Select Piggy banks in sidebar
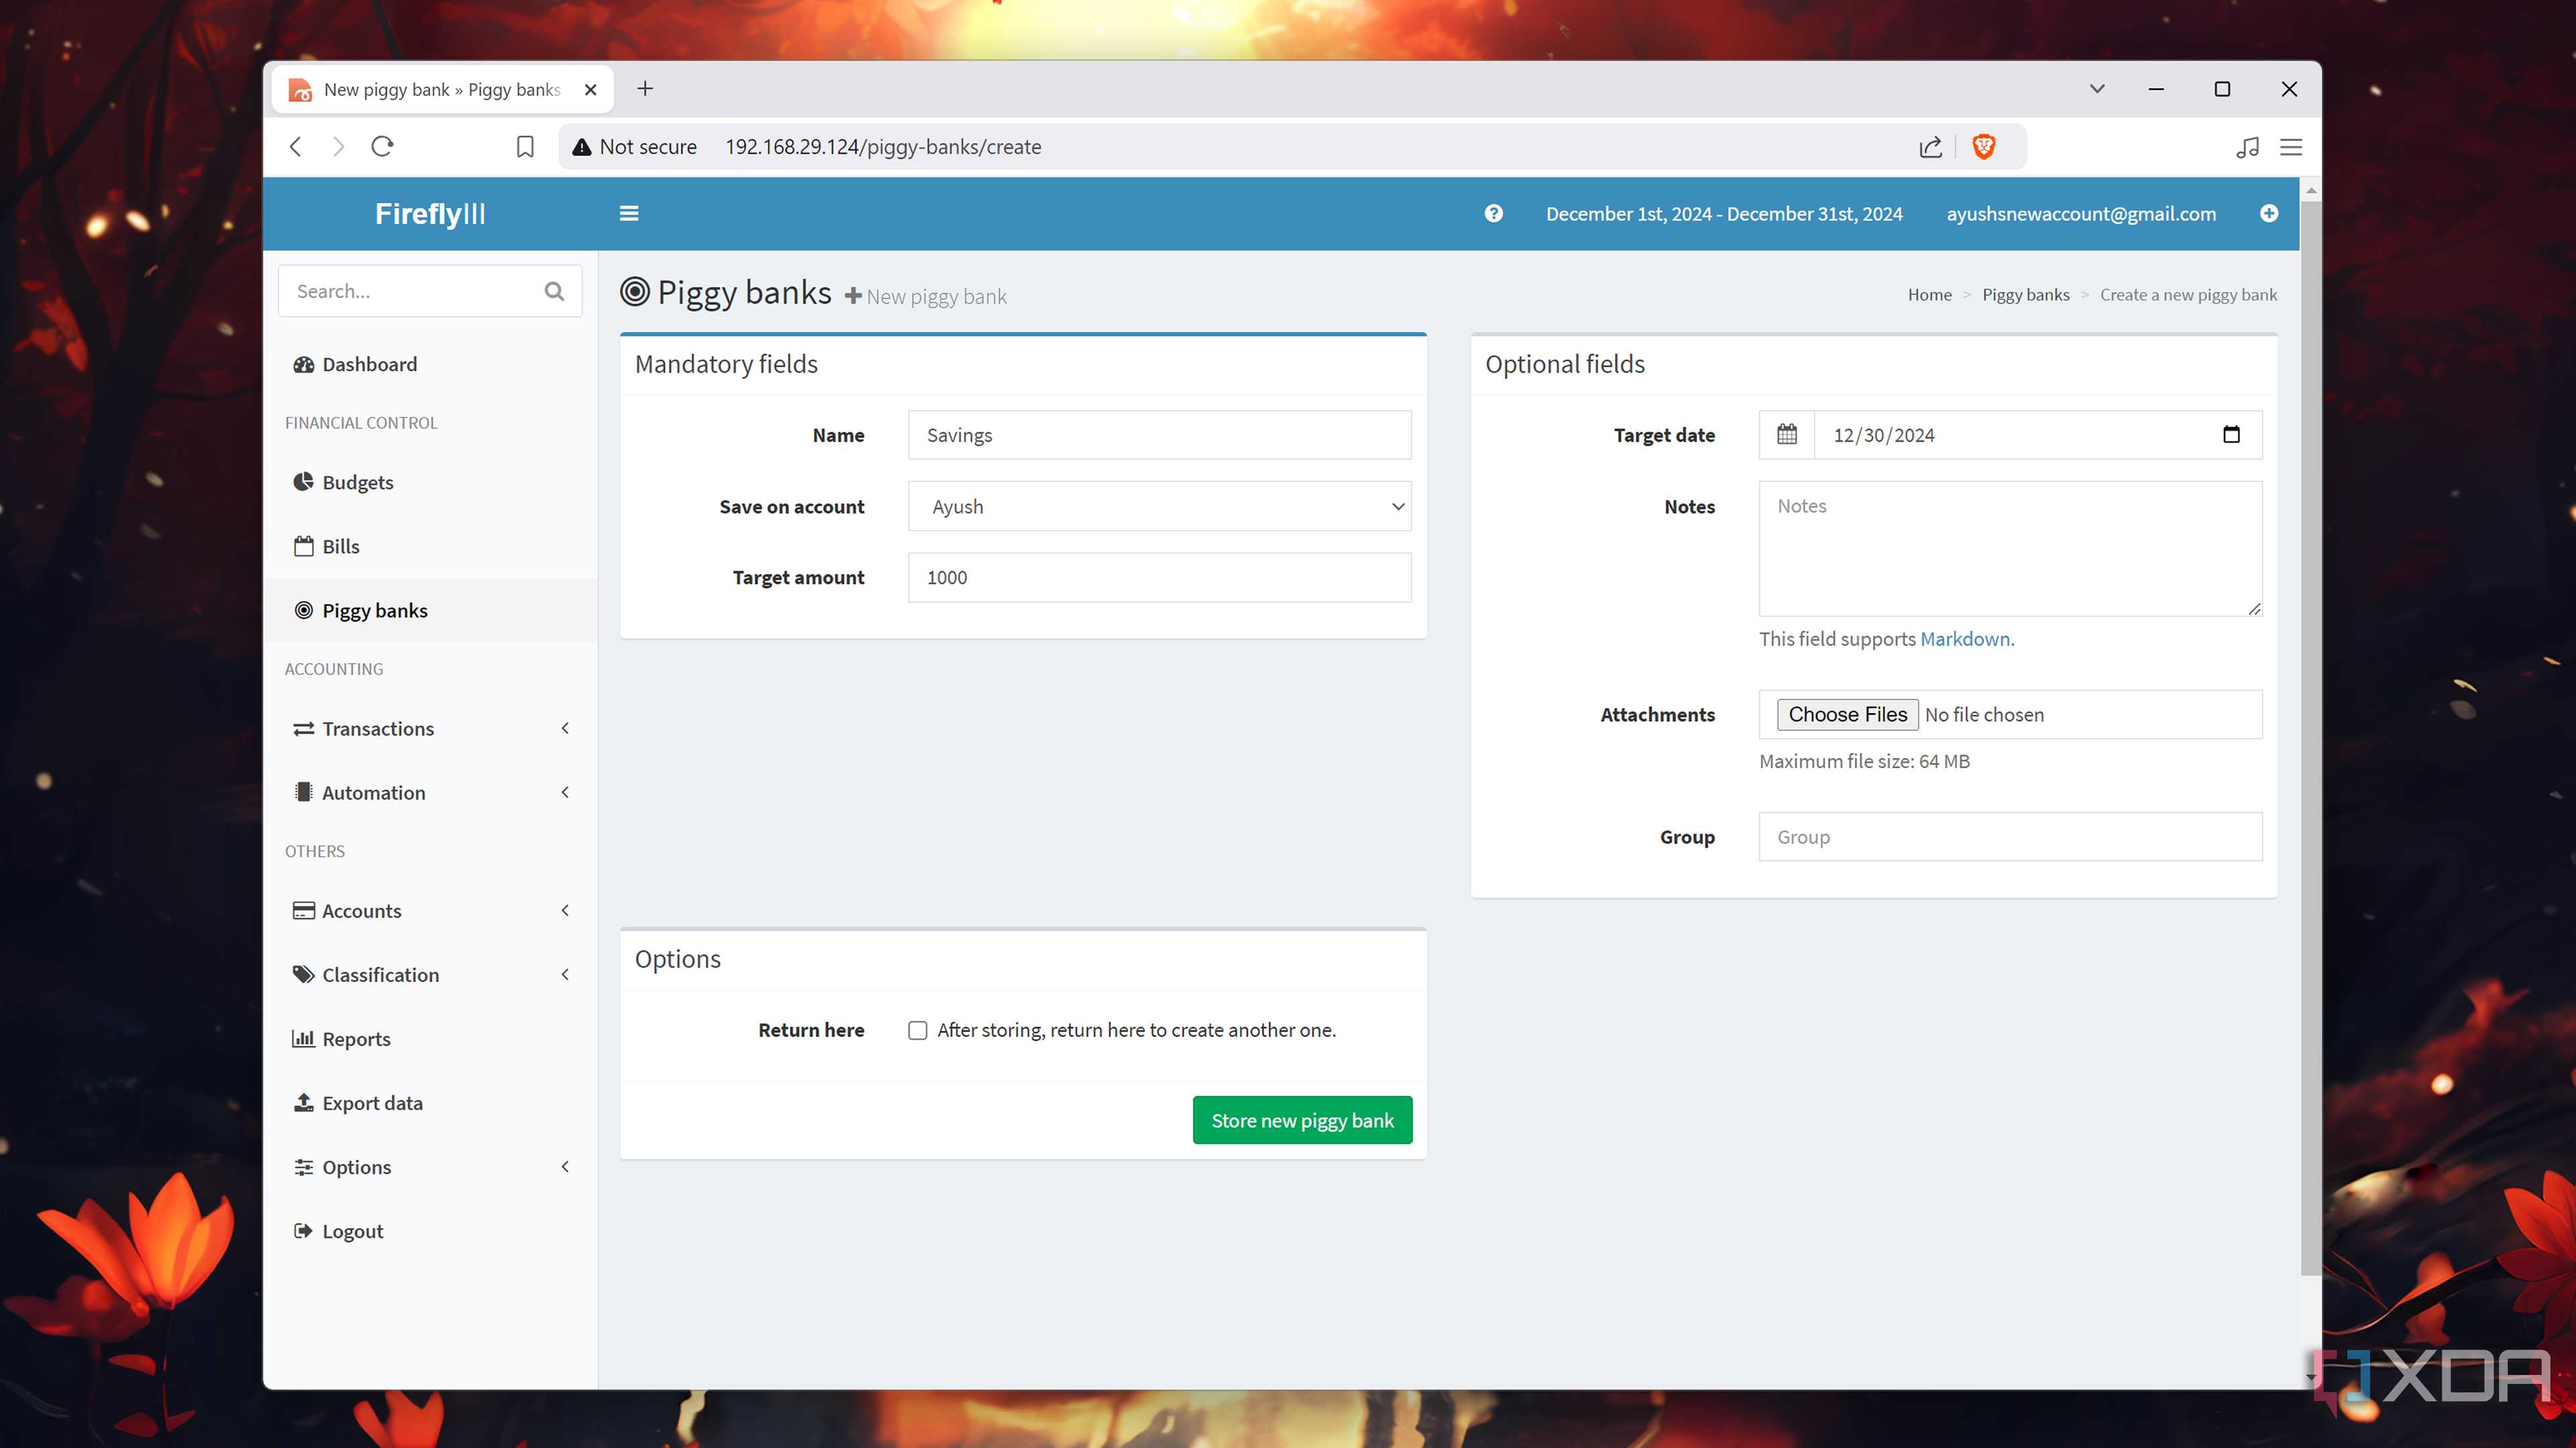Viewport: 2576px width, 1448px height. [x=431, y=611]
